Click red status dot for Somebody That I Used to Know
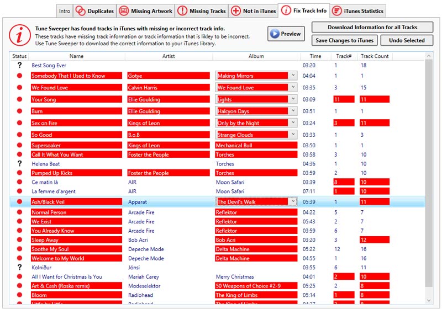 click(x=19, y=76)
